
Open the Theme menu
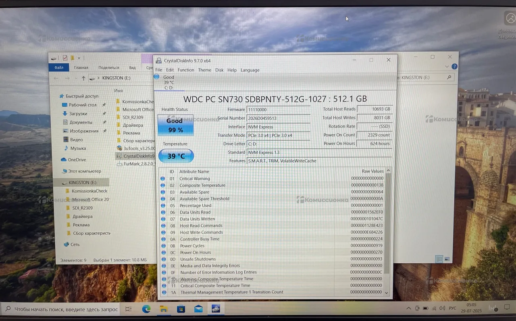(x=204, y=70)
